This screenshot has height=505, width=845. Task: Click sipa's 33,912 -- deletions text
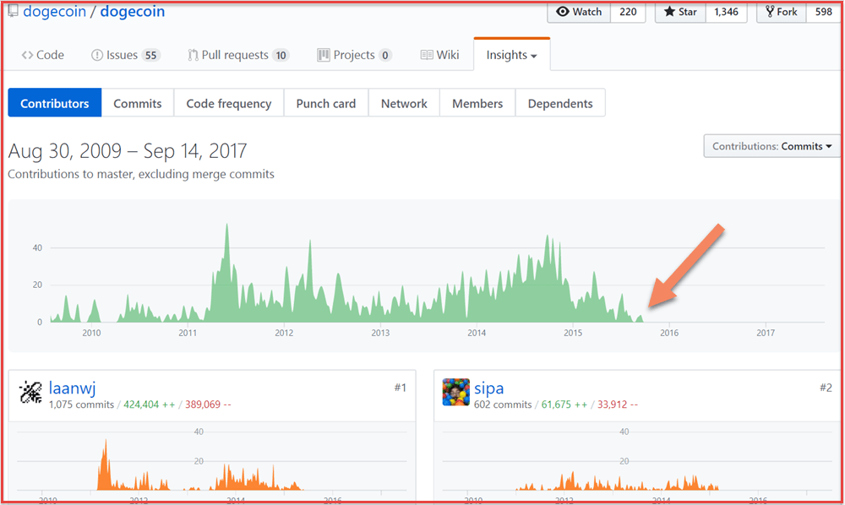pyautogui.click(x=618, y=405)
